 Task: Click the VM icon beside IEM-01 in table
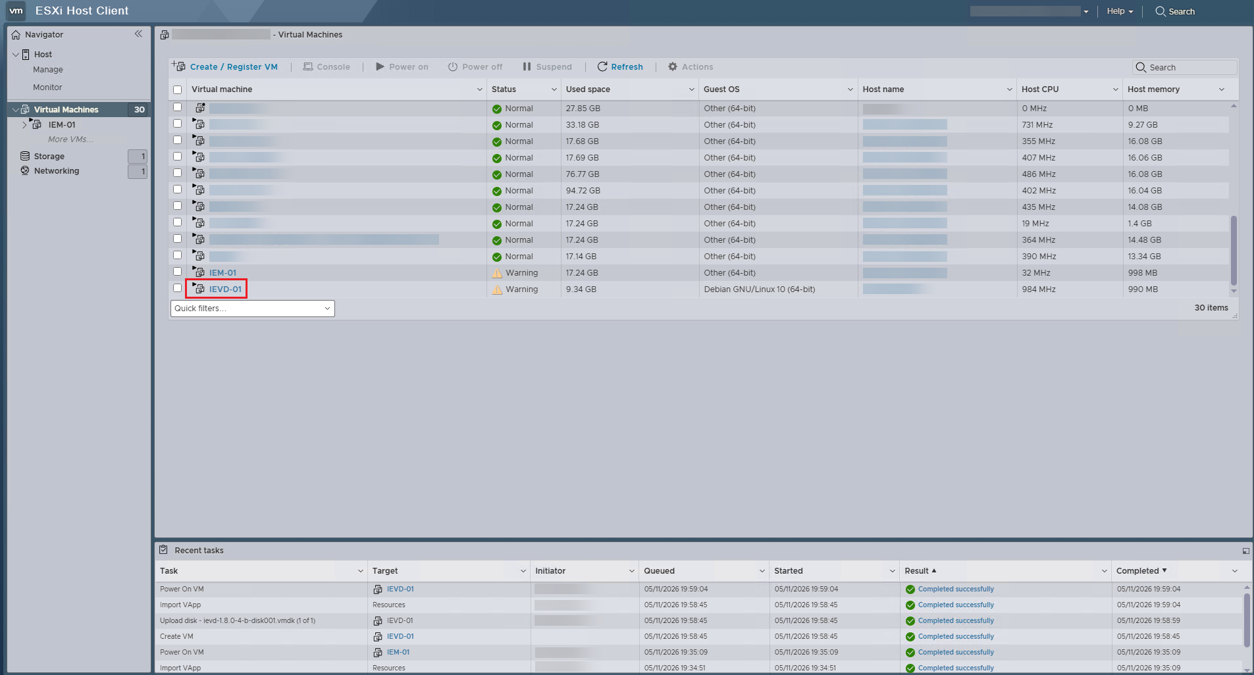(199, 272)
